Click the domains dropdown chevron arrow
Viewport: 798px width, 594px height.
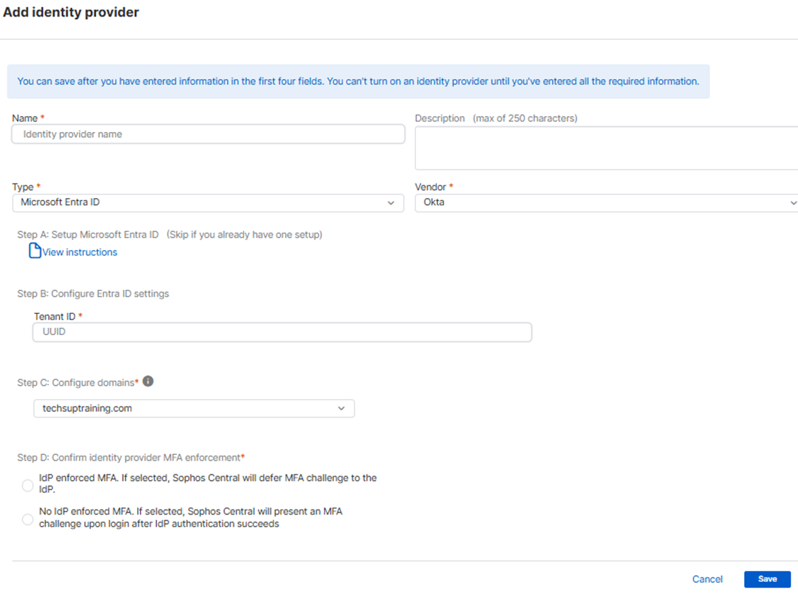342,408
